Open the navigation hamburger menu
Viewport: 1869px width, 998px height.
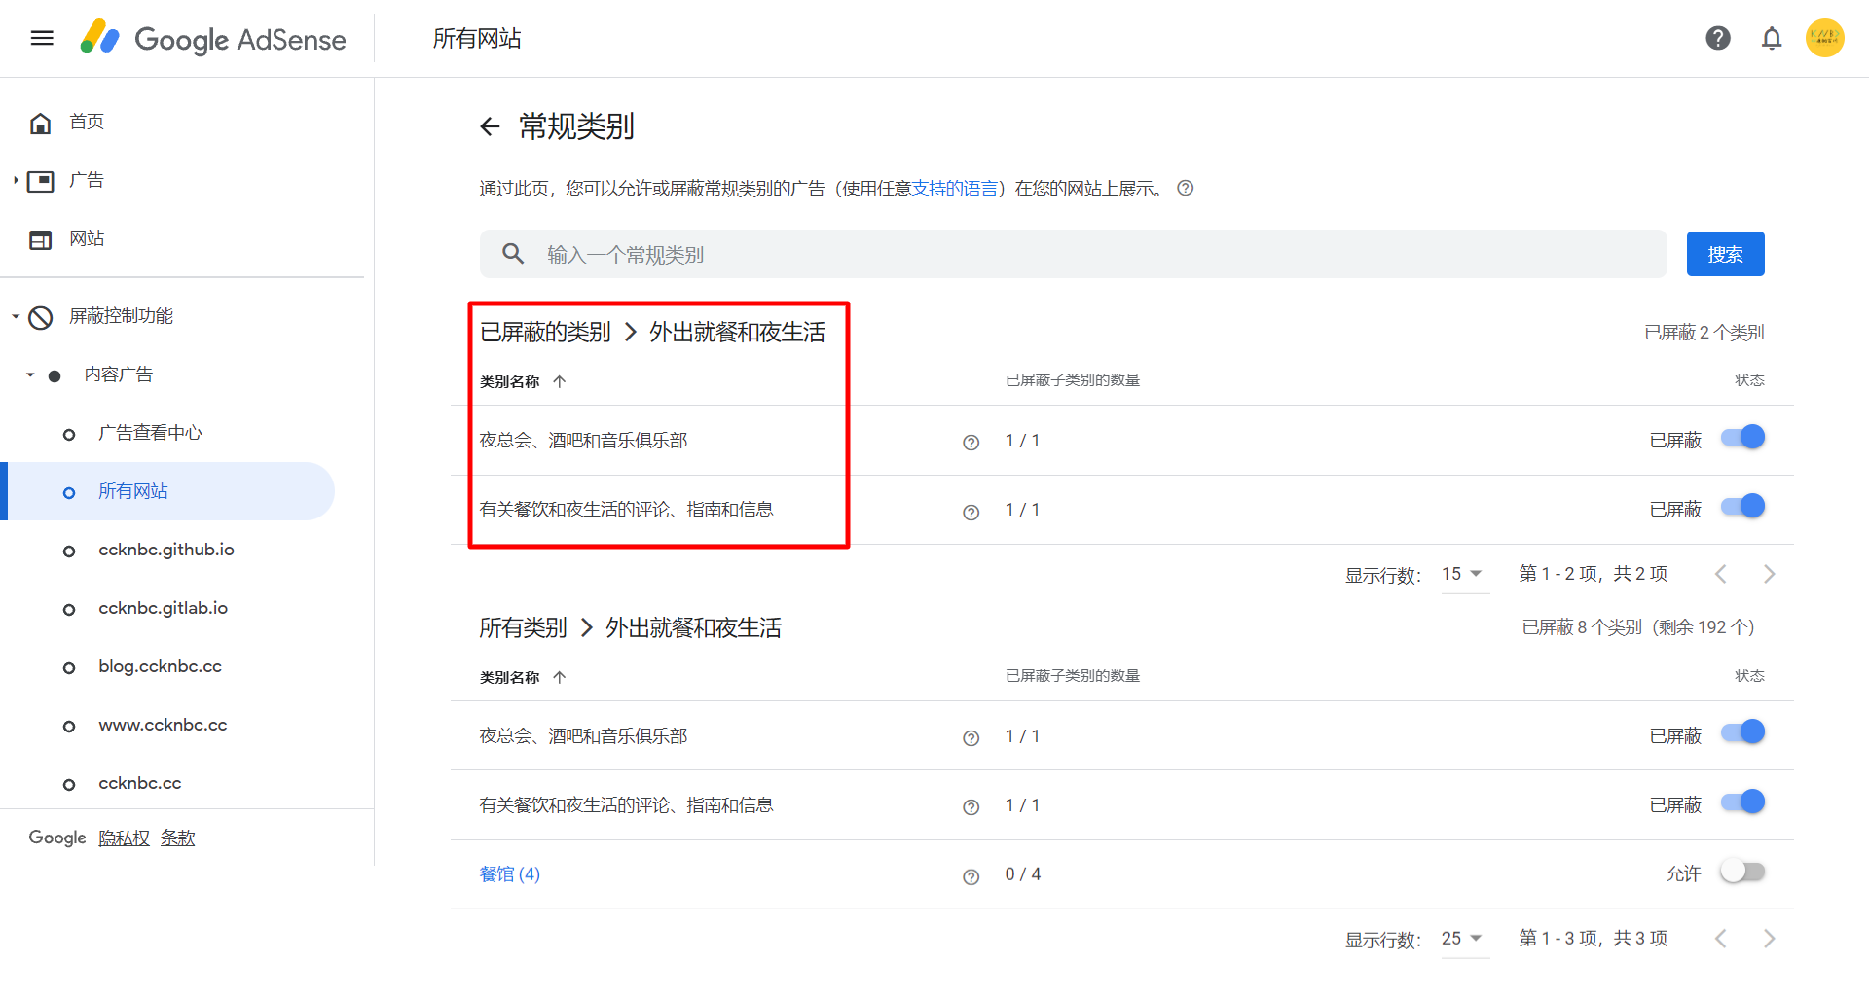tap(41, 38)
